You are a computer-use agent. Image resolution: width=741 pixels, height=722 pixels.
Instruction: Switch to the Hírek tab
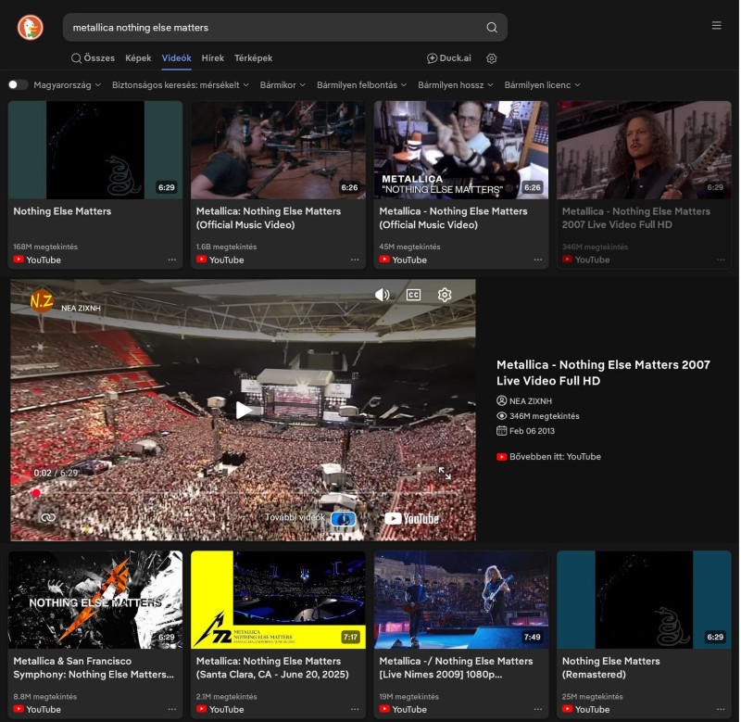(213, 58)
